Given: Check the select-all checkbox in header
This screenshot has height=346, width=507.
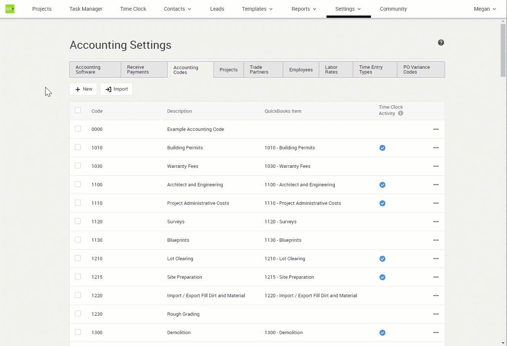Looking at the screenshot, I should click(x=78, y=110).
